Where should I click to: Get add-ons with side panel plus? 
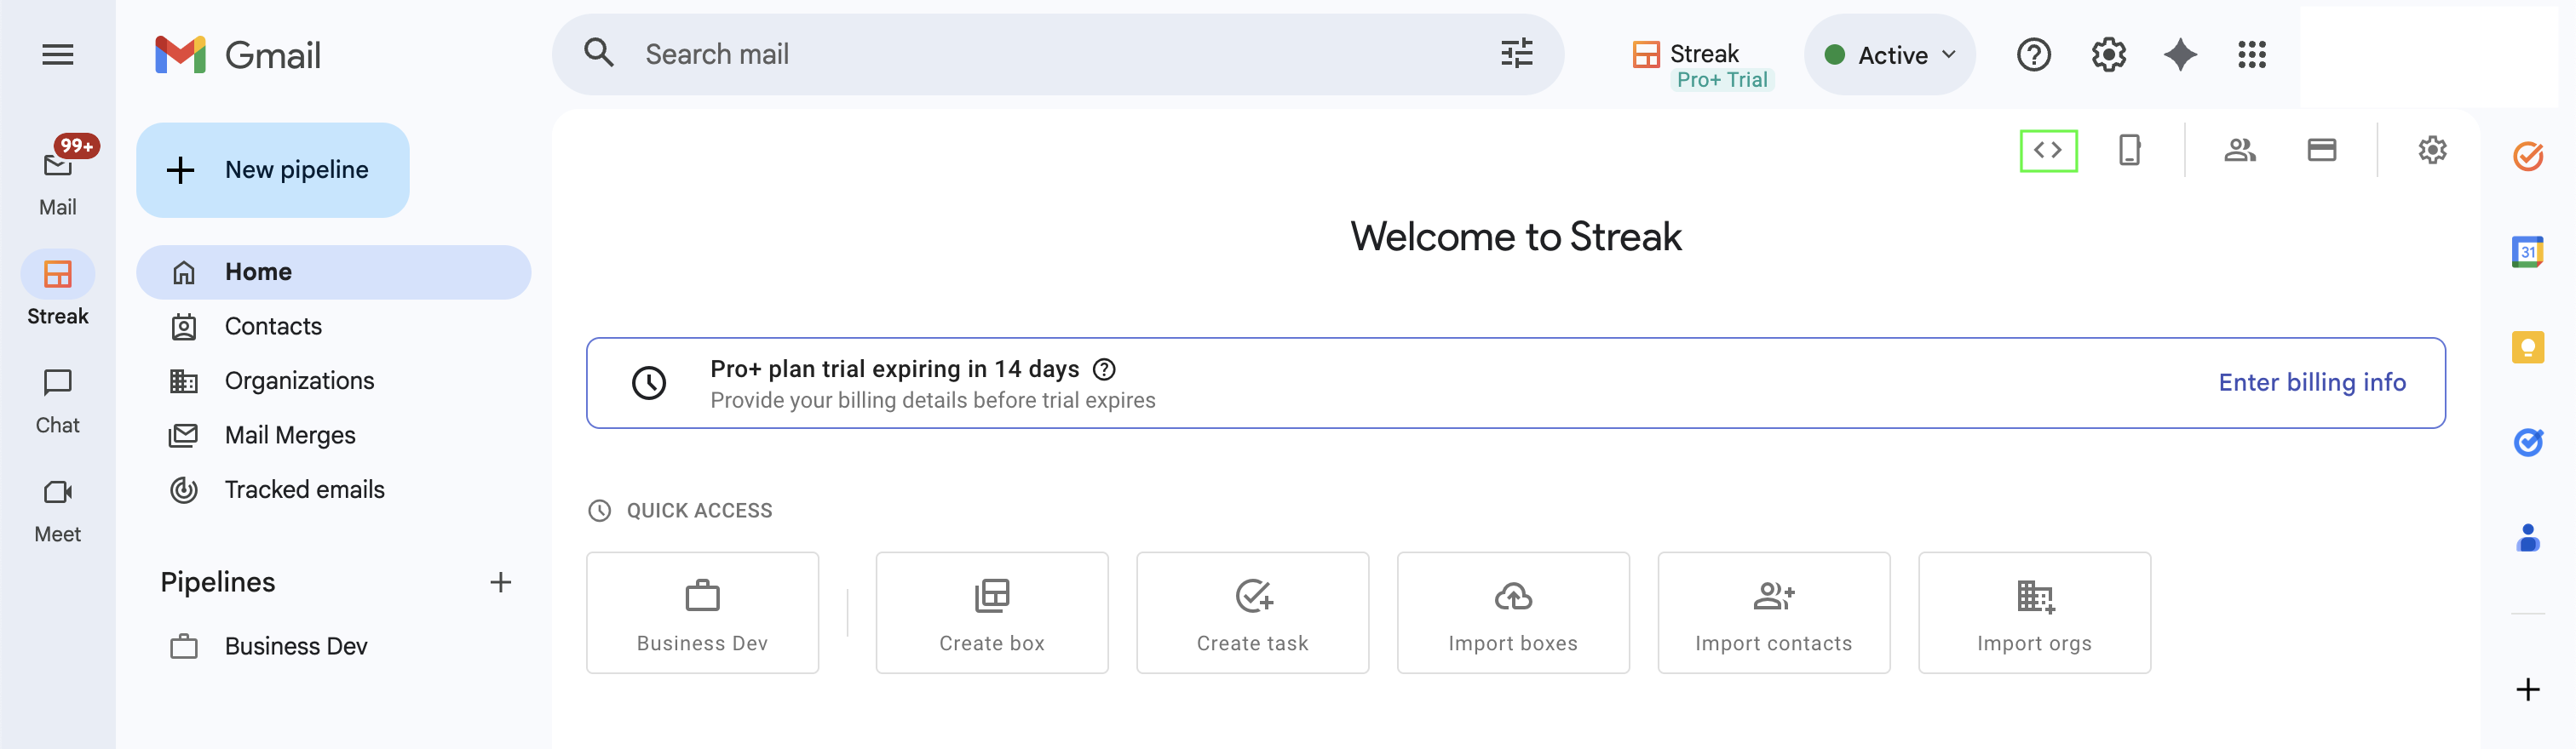pos(2527,689)
